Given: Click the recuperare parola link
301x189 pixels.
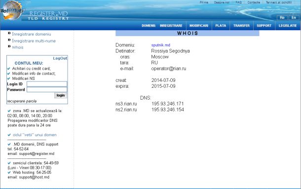Looking at the screenshot, I should (x=22, y=101).
